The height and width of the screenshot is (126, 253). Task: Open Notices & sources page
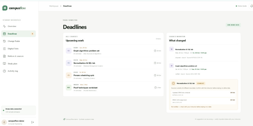click(19, 56)
